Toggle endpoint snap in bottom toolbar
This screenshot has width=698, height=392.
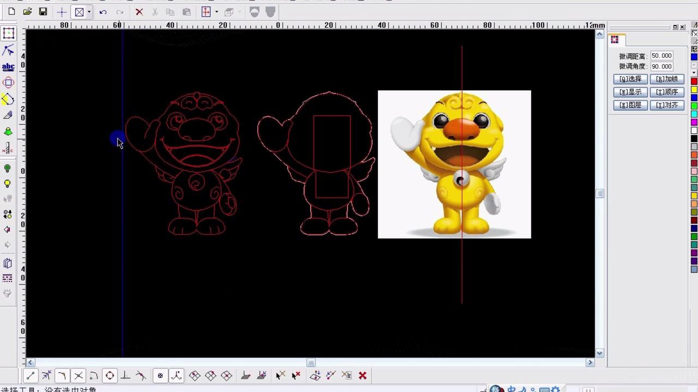31,376
